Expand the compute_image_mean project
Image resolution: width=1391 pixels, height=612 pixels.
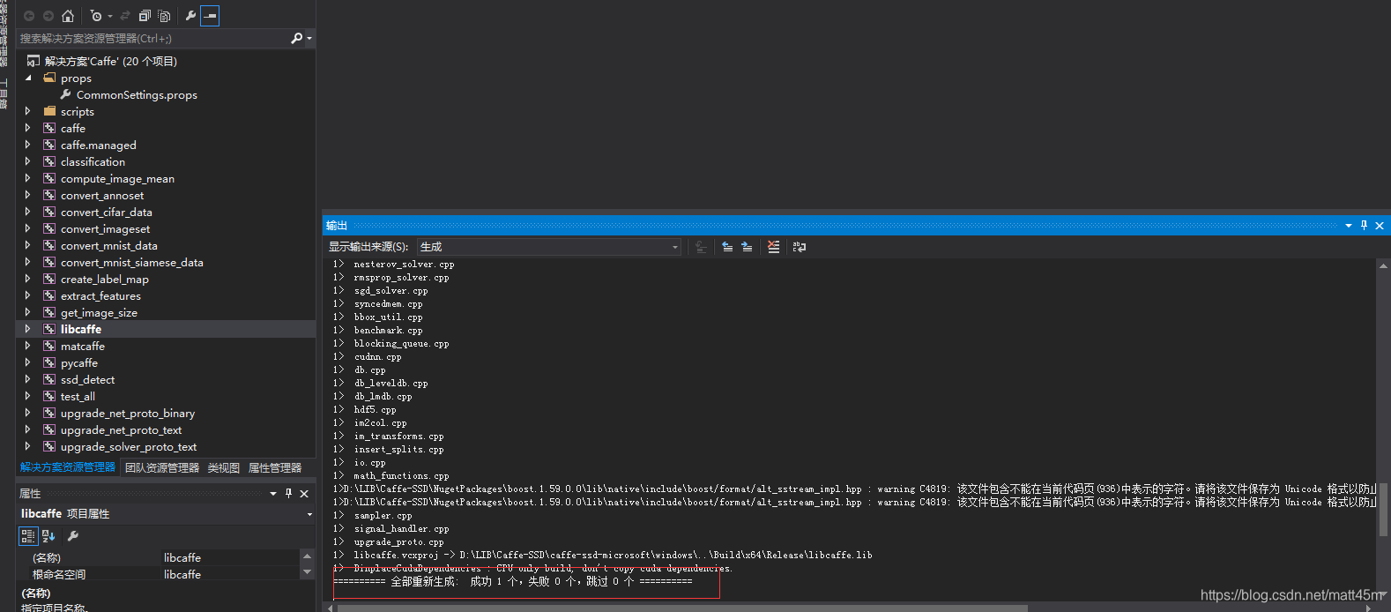click(28, 178)
